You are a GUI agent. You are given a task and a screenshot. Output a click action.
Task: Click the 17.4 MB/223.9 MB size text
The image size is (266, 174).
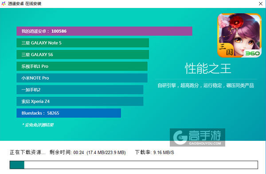[x=106, y=152]
